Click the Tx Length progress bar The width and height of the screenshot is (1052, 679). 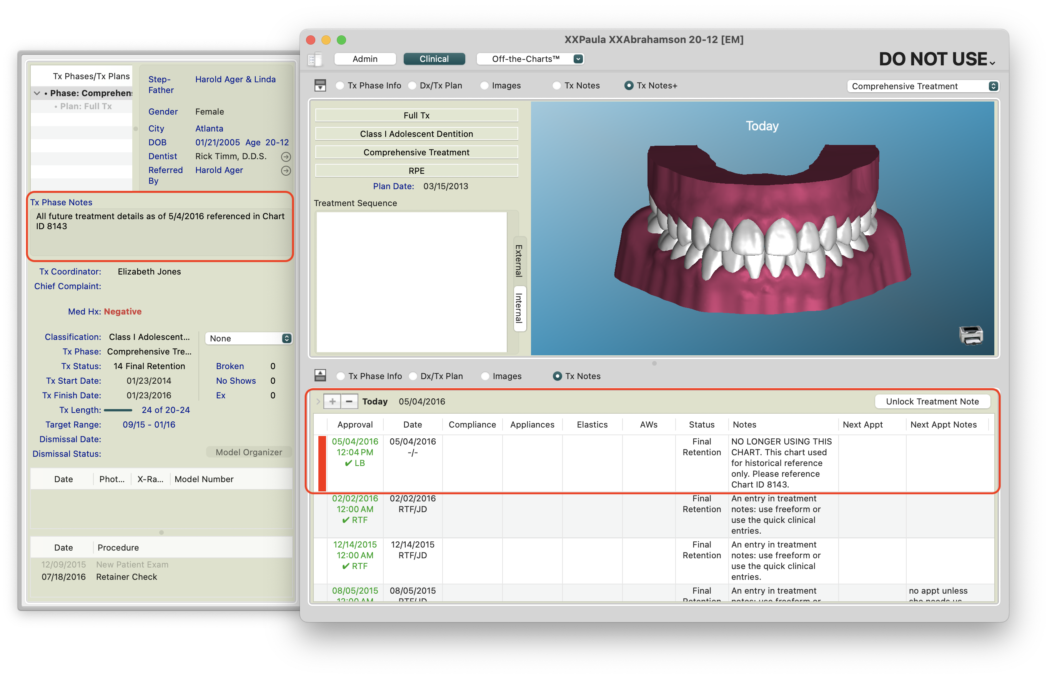tap(118, 410)
